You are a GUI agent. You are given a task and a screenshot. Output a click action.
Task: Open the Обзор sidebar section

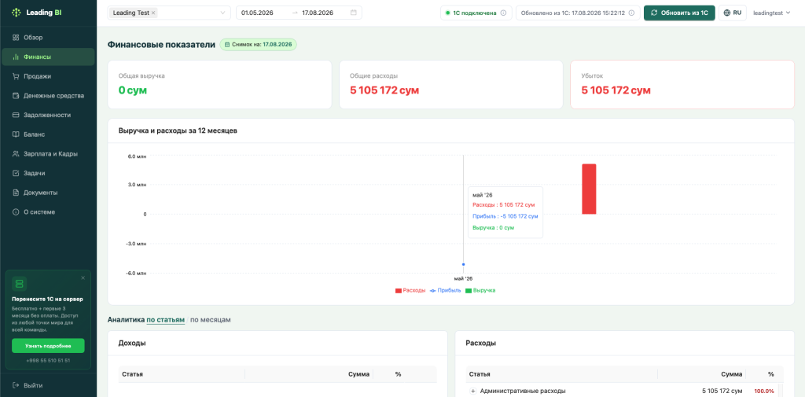click(48, 38)
